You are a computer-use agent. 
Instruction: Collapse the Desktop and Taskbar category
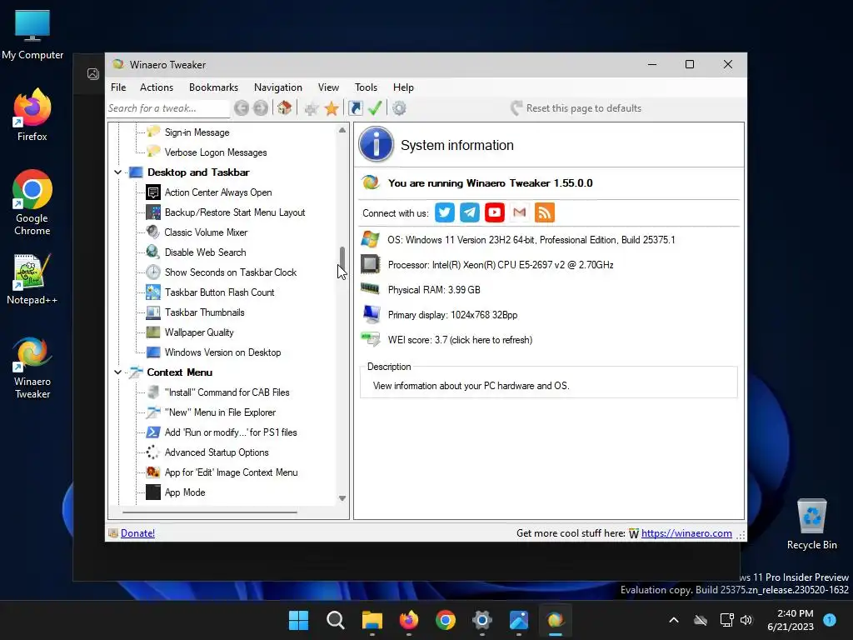click(x=117, y=172)
